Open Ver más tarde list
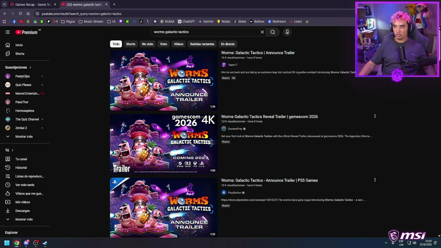 pos(25,185)
